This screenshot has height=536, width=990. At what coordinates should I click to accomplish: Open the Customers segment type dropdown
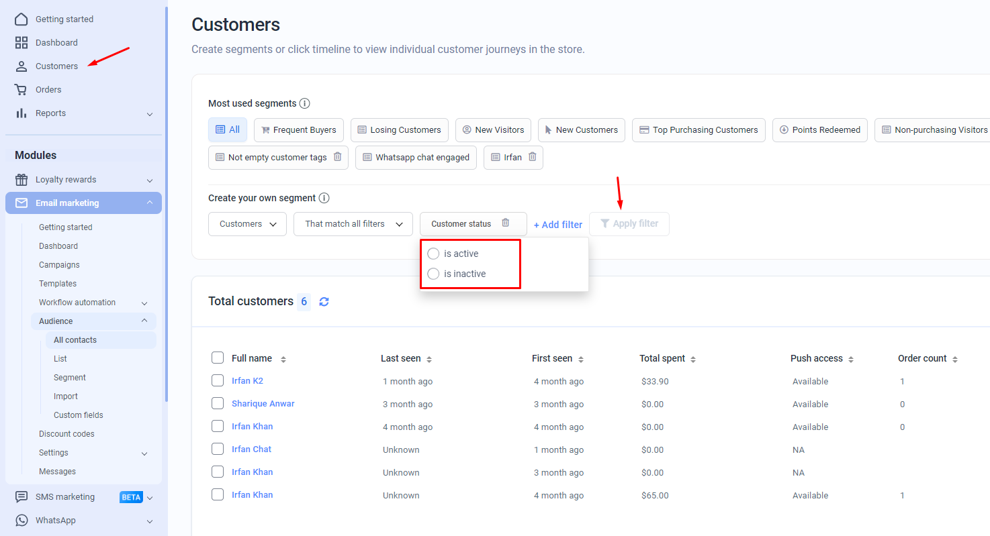tap(248, 224)
